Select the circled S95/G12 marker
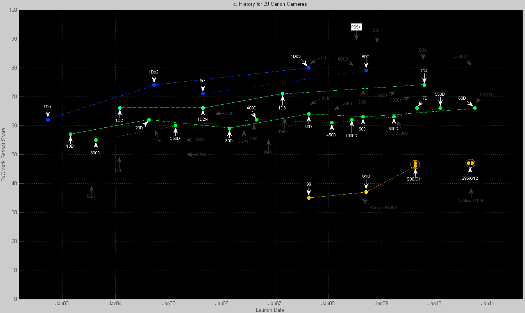The width and height of the screenshot is (525, 313). coord(470,163)
